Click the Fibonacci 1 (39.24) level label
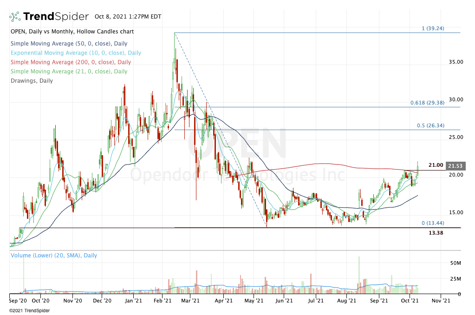 coord(433,28)
